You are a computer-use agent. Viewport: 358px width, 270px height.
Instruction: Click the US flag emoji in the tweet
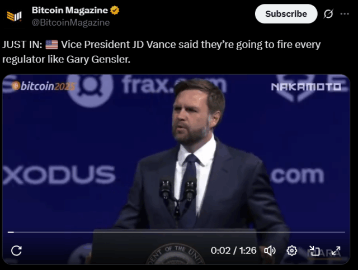point(51,45)
